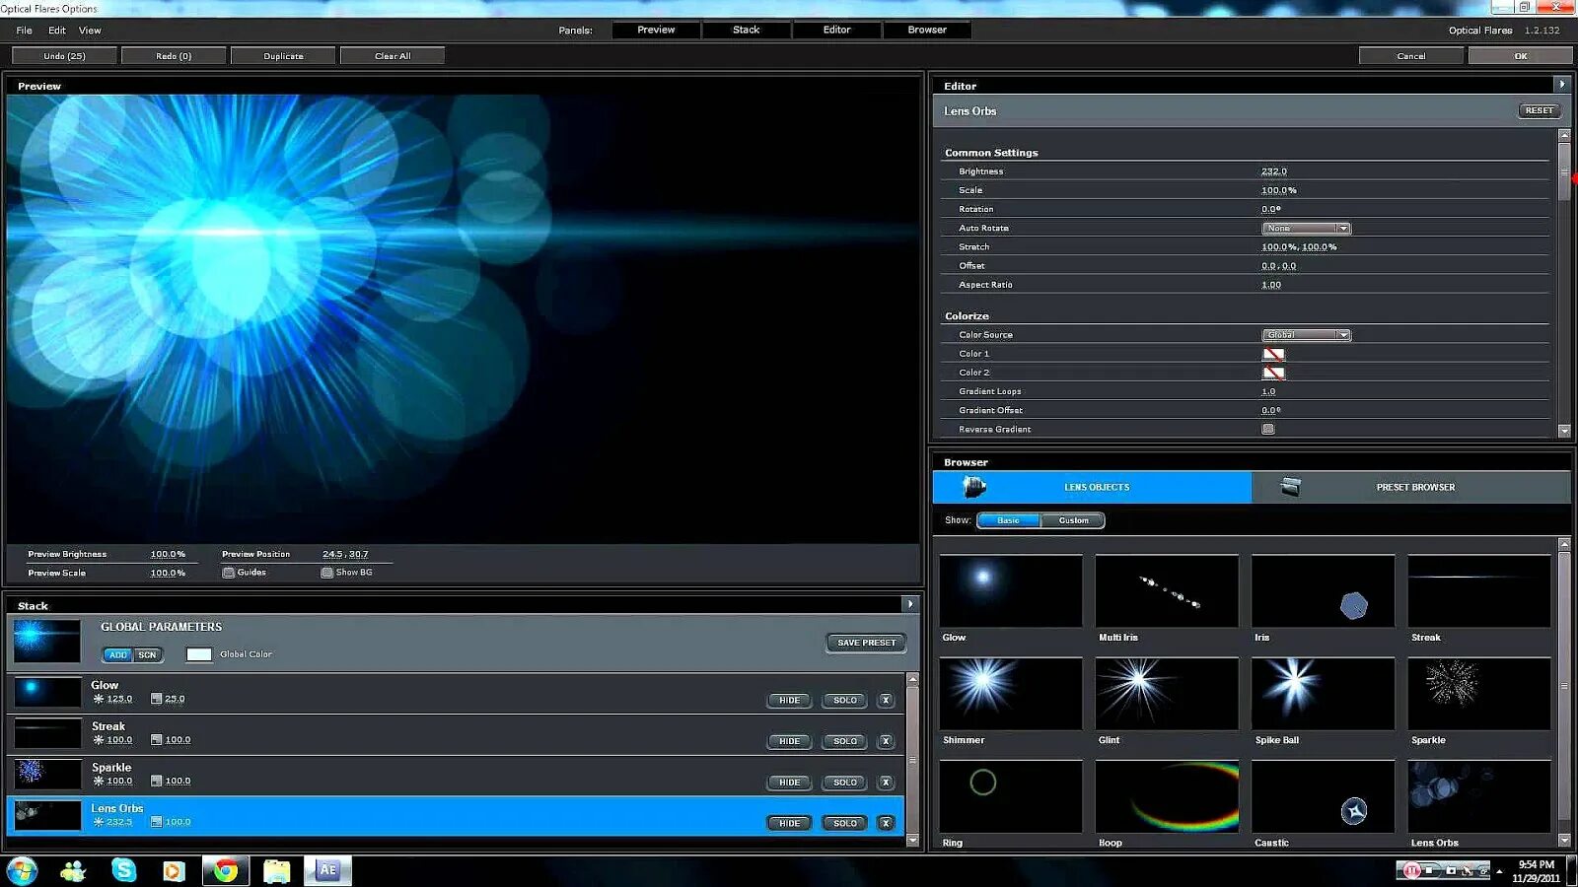The width and height of the screenshot is (1578, 887).
Task: Click the brightness sun icon on the Glow layer
Action: (x=97, y=698)
